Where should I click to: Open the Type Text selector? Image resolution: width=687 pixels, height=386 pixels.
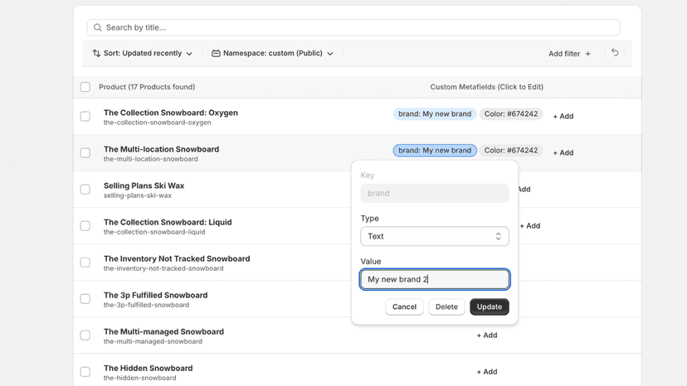[435, 236]
